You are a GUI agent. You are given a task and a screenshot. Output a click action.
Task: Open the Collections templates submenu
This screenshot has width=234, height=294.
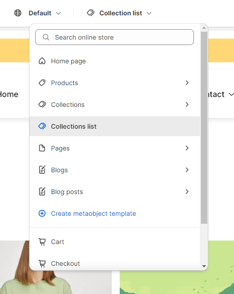pyautogui.click(x=114, y=104)
